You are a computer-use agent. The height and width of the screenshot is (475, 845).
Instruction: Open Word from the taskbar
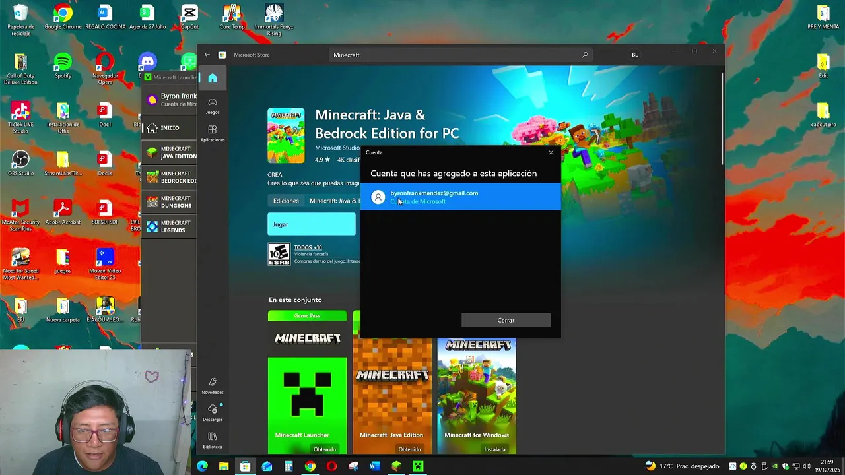(x=375, y=466)
